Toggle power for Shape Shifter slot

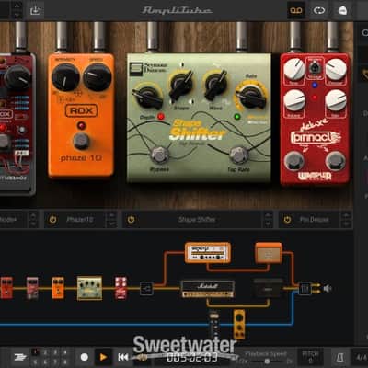(132, 220)
